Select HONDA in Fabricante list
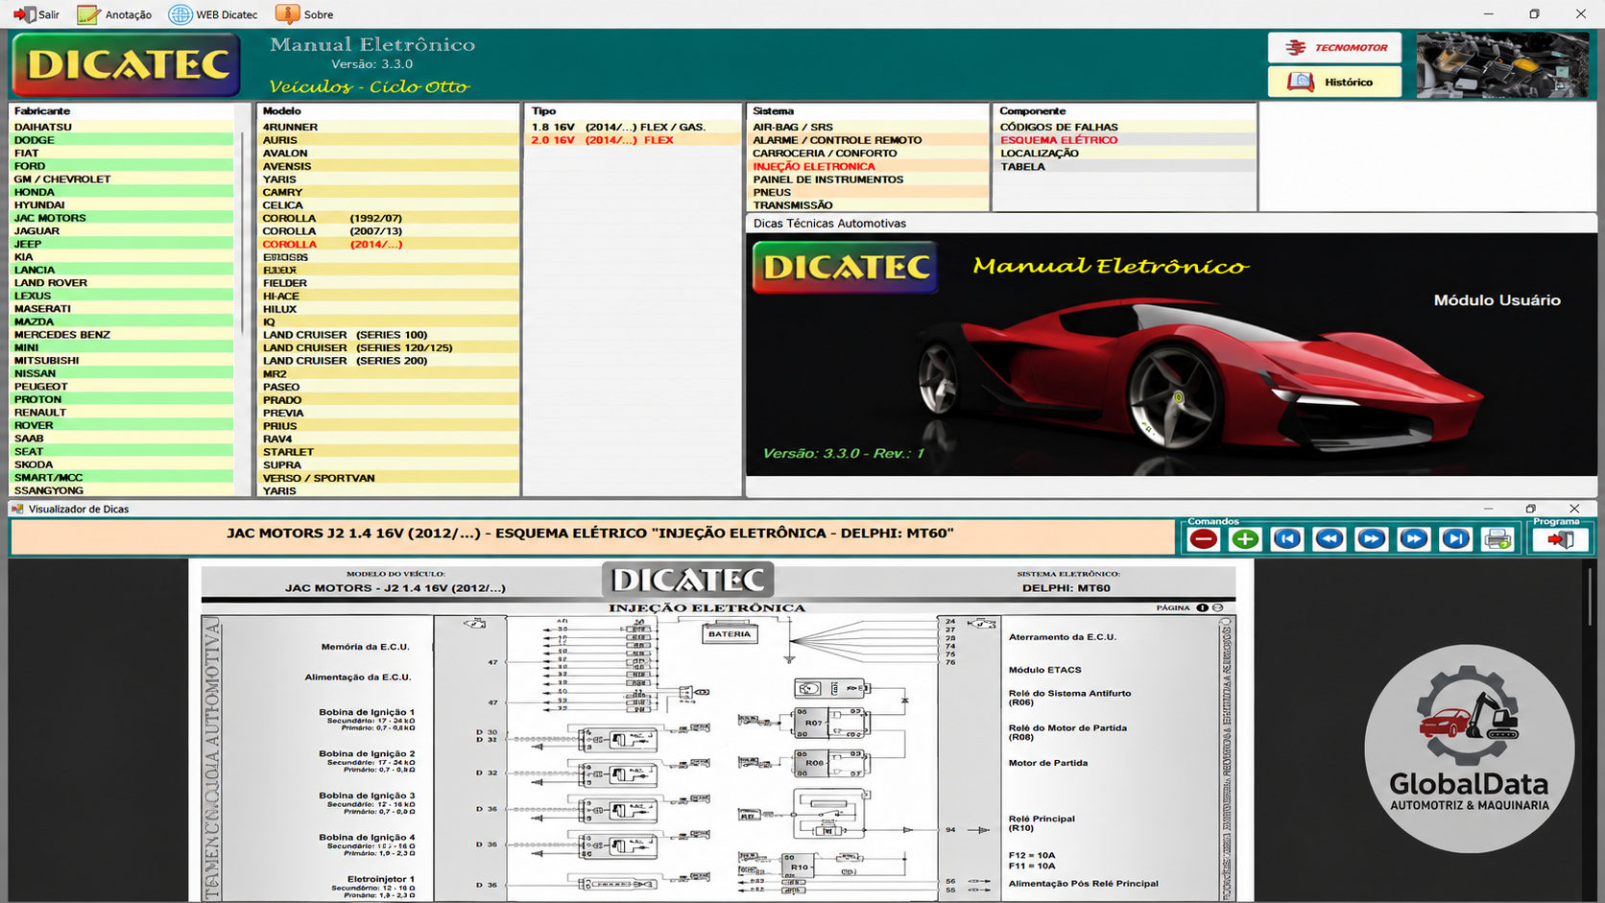This screenshot has width=1605, height=903. [122, 192]
